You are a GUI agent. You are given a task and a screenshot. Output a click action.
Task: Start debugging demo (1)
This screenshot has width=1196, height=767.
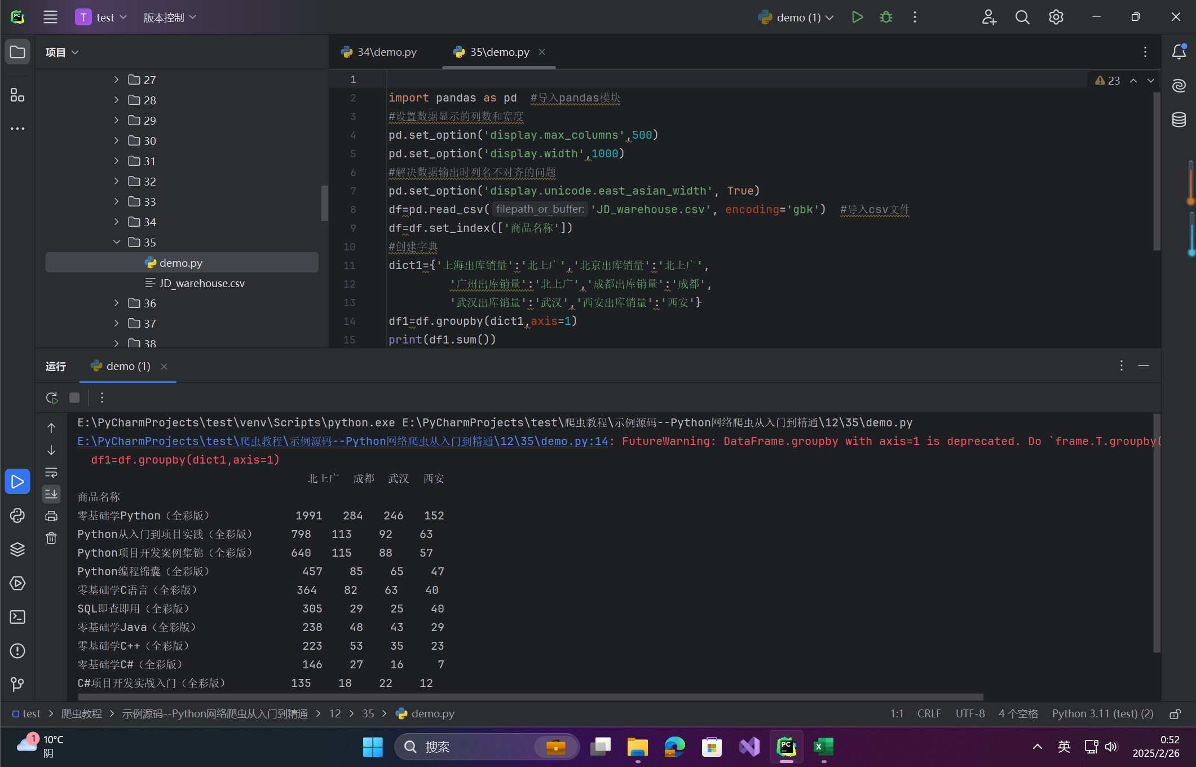coord(886,17)
